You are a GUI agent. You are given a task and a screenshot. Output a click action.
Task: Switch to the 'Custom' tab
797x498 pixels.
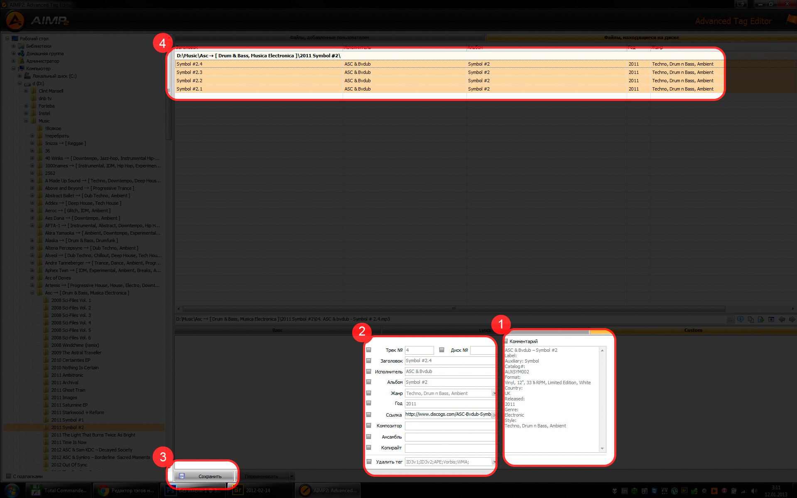(x=693, y=331)
